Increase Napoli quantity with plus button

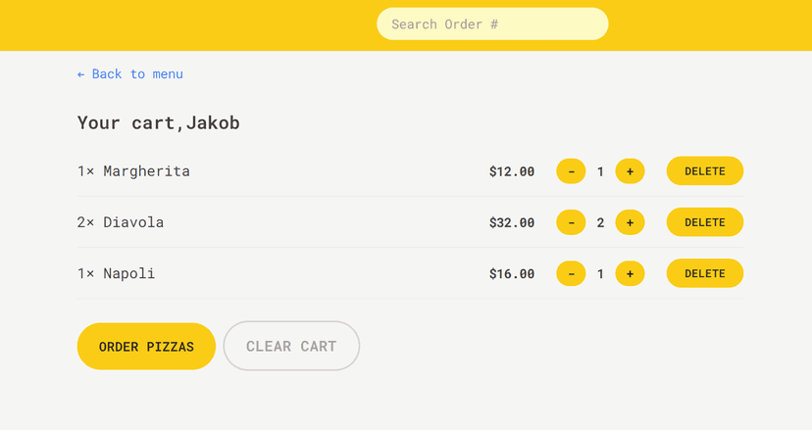[630, 273]
